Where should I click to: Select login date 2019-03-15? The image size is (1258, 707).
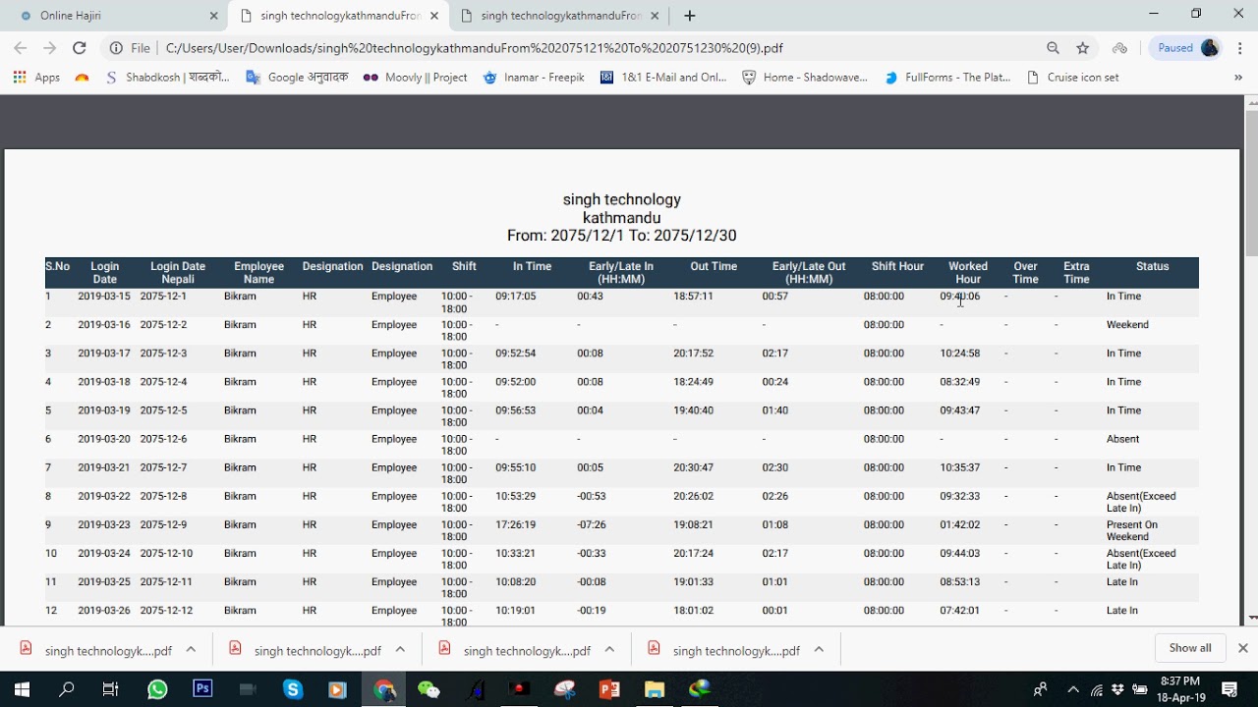(104, 297)
